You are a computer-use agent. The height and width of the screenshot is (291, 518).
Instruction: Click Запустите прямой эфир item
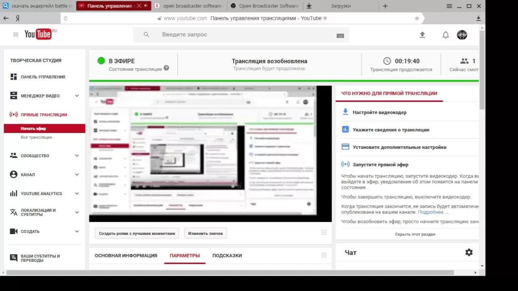tap(380, 164)
